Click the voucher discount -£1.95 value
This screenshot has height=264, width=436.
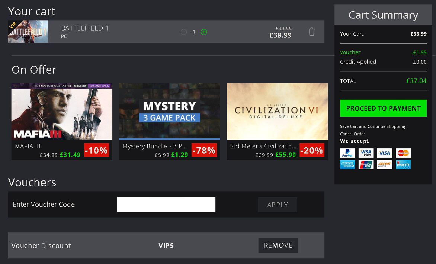coord(419,52)
